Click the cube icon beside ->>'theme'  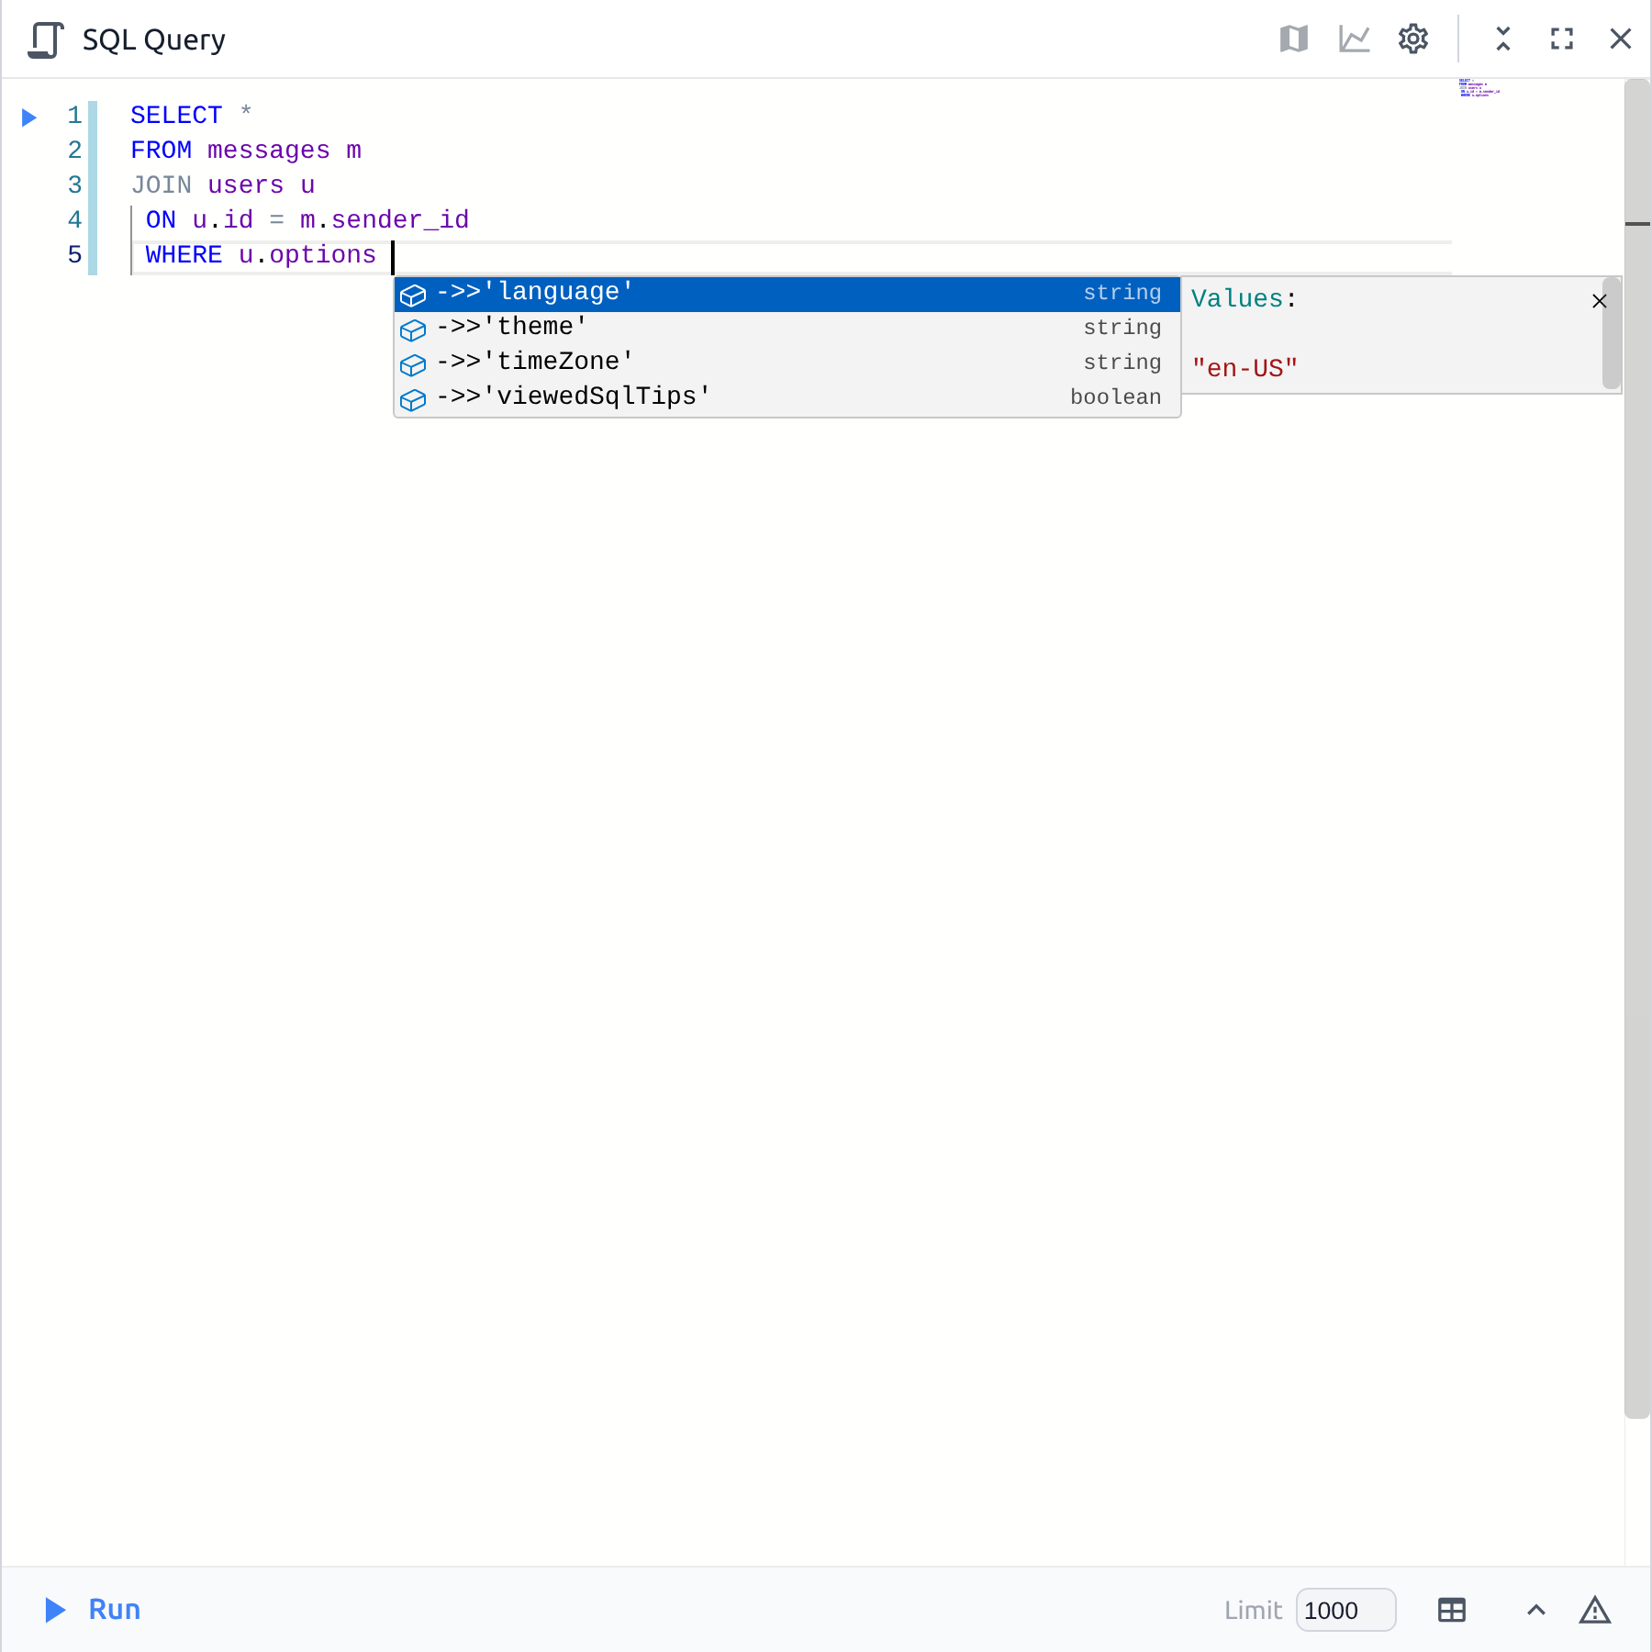(413, 329)
